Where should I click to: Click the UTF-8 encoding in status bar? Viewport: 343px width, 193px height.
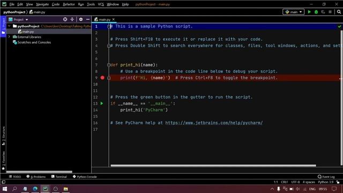[x=295, y=182]
